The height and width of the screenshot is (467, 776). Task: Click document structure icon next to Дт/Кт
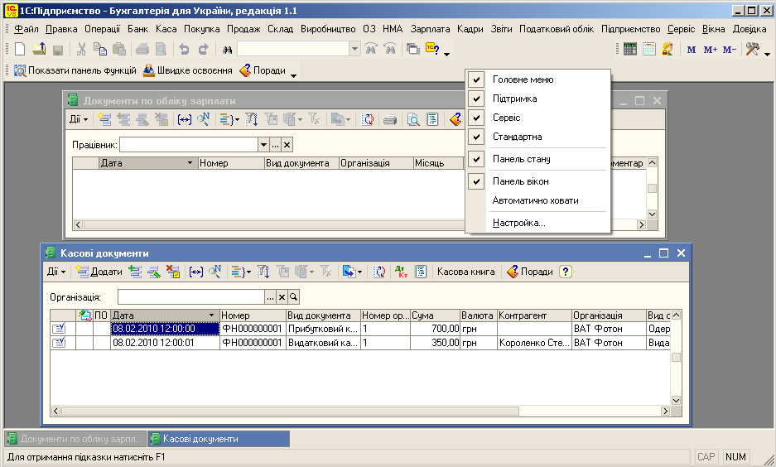[x=421, y=272]
